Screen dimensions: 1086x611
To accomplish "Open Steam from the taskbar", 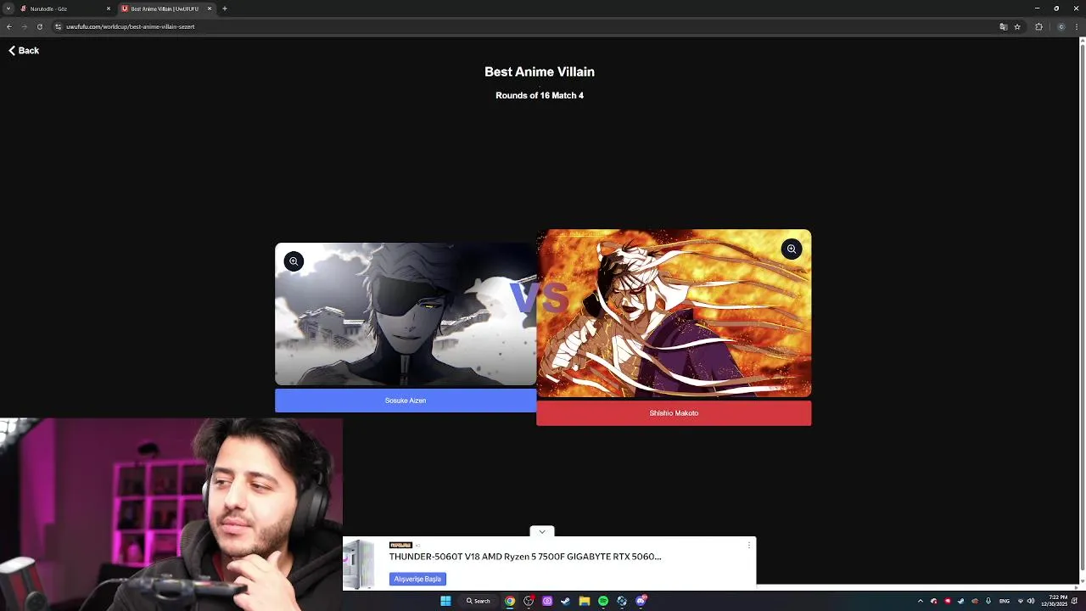I will click(x=566, y=601).
